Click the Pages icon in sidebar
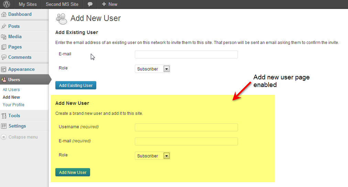 (4, 47)
